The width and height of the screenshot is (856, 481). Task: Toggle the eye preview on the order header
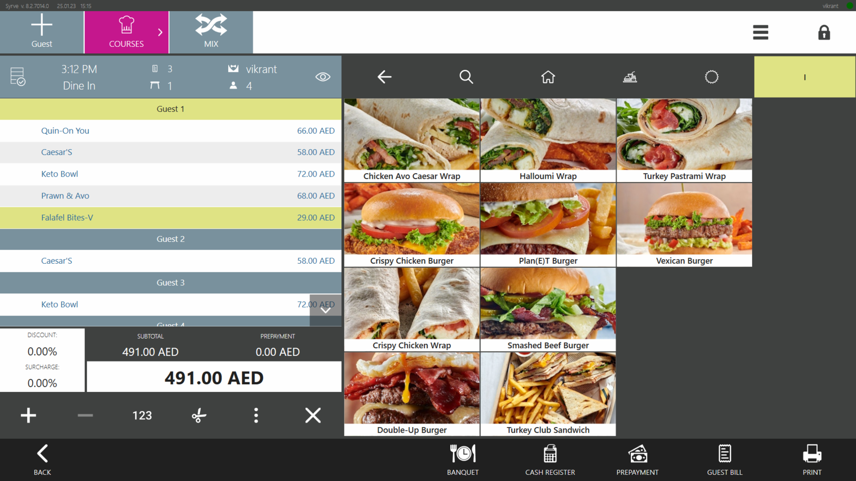point(323,77)
